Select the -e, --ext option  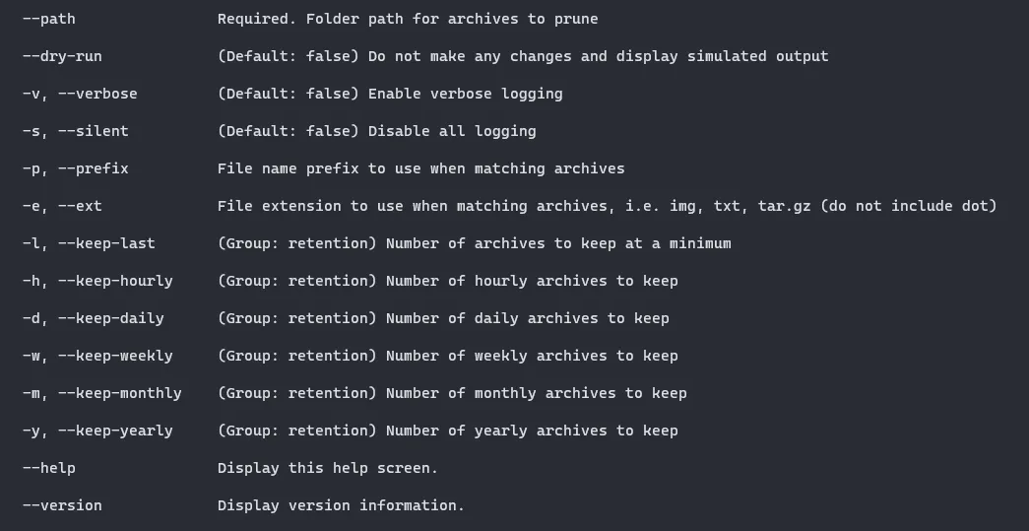pos(62,206)
